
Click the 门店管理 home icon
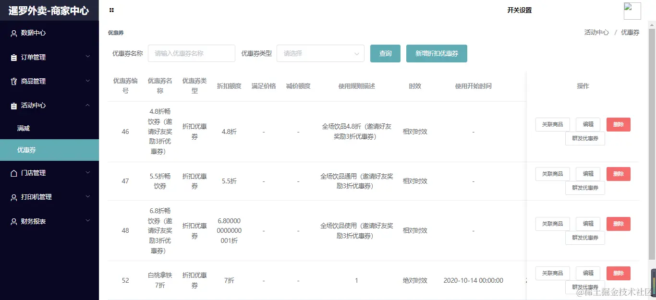coord(14,173)
